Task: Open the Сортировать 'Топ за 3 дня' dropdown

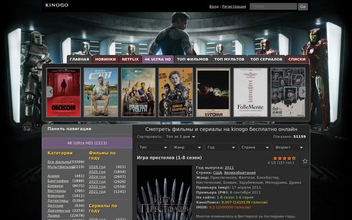Action: (x=181, y=136)
